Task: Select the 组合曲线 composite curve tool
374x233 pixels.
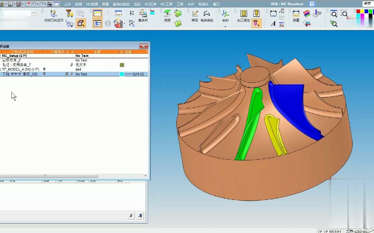Action: 207,14
